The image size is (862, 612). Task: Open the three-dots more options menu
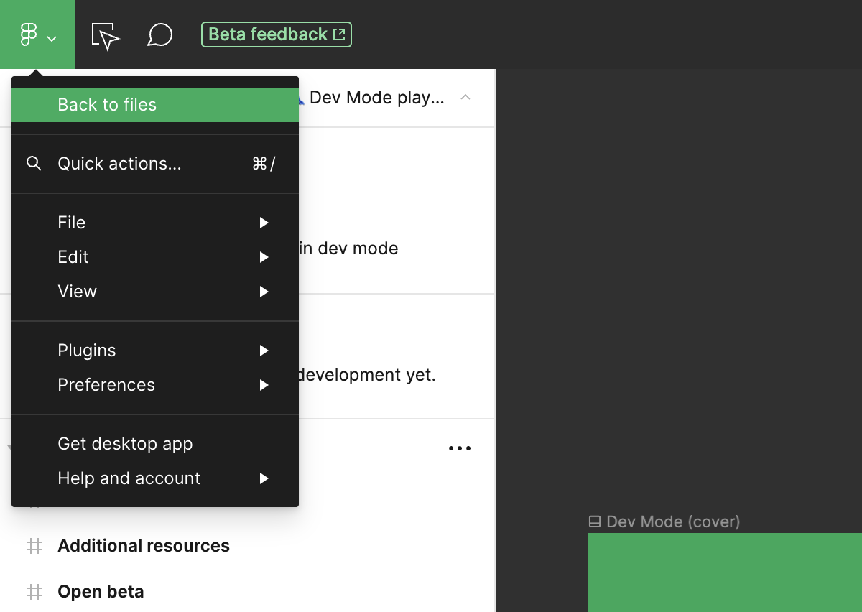[x=460, y=448]
